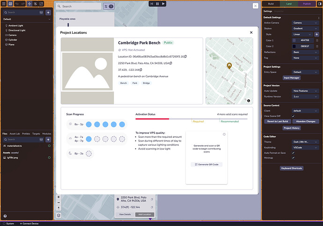The width and height of the screenshot is (323, 226).
Task: Collapse the Default space expander
Action: coord(49,19)
